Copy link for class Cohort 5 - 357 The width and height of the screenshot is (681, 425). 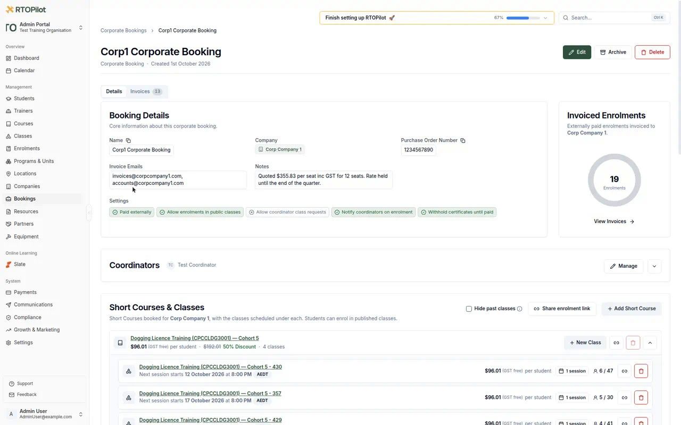tap(625, 397)
